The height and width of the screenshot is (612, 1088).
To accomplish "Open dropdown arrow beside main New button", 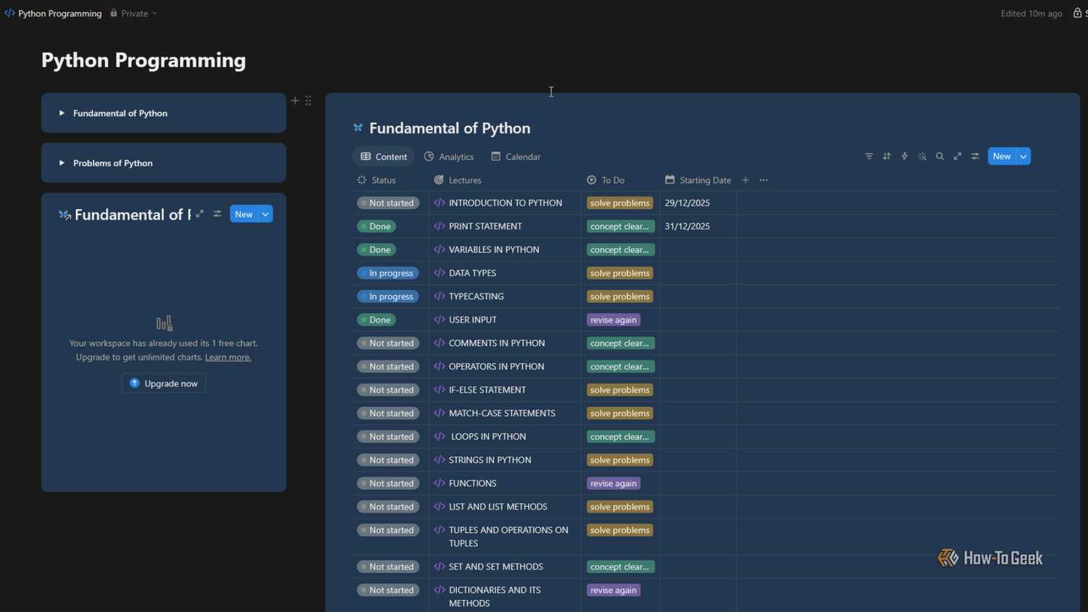I will click(x=1023, y=157).
